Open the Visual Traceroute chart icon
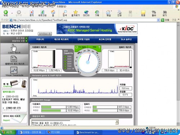Viewport: 180px width, 135px height. [x=14, y=70]
